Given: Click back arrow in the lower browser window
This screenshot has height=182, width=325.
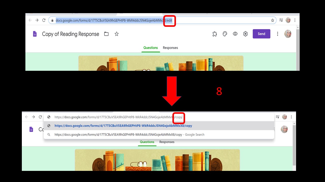Looking at the screenshot, I should [26, 117].
